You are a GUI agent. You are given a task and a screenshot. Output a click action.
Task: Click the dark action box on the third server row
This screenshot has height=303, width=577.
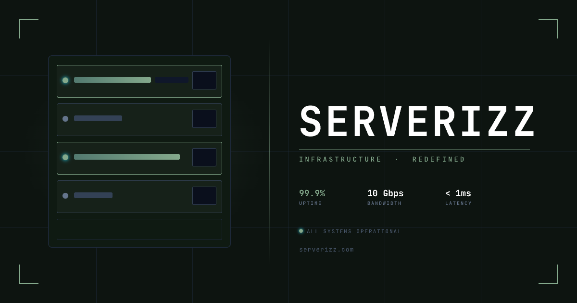point(204,157)
